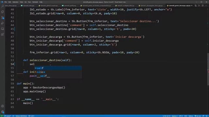
Task: Click 'def seleccionar_destino(self):' text
Action: (47, 60)
